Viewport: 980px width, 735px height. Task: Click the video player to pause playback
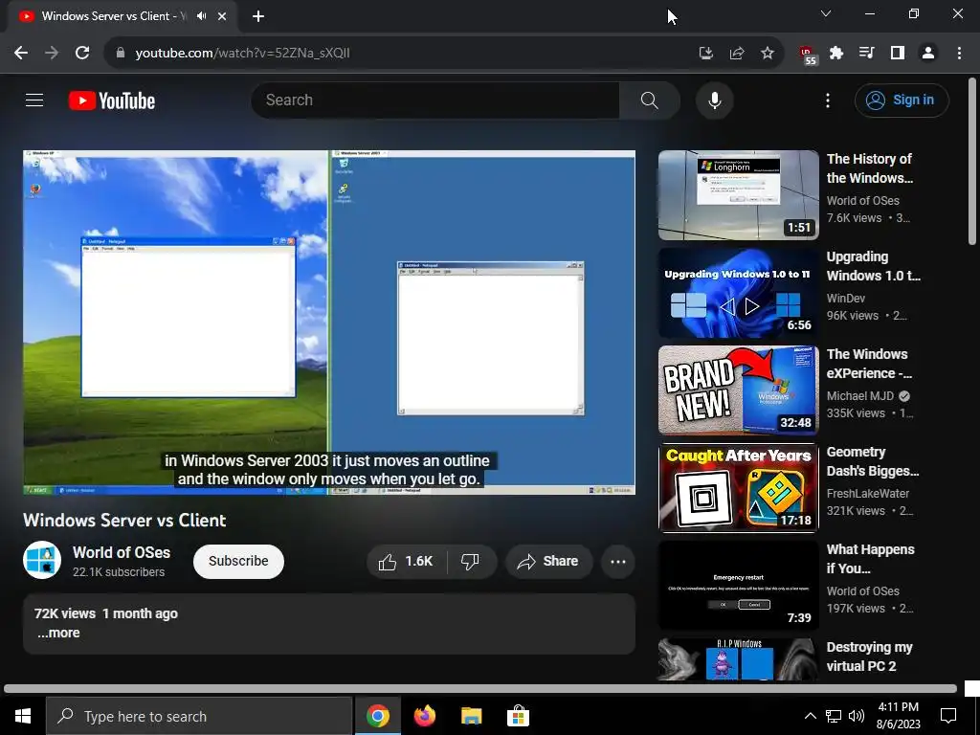(329, 322)
